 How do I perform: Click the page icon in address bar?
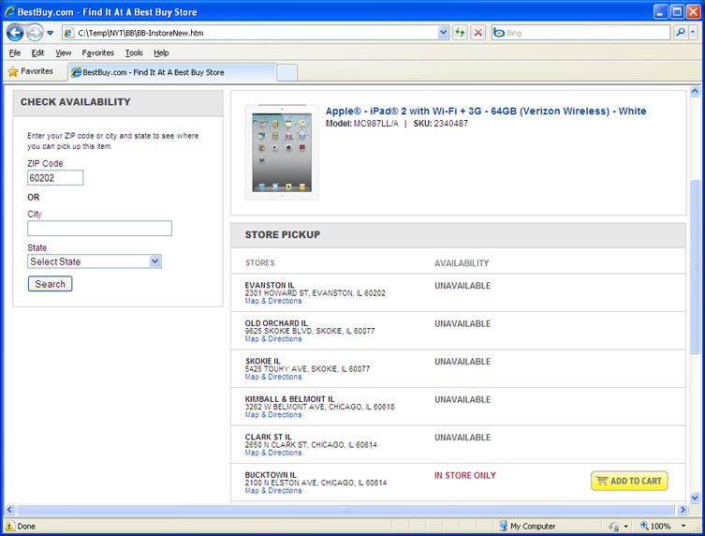pos(68,33)
